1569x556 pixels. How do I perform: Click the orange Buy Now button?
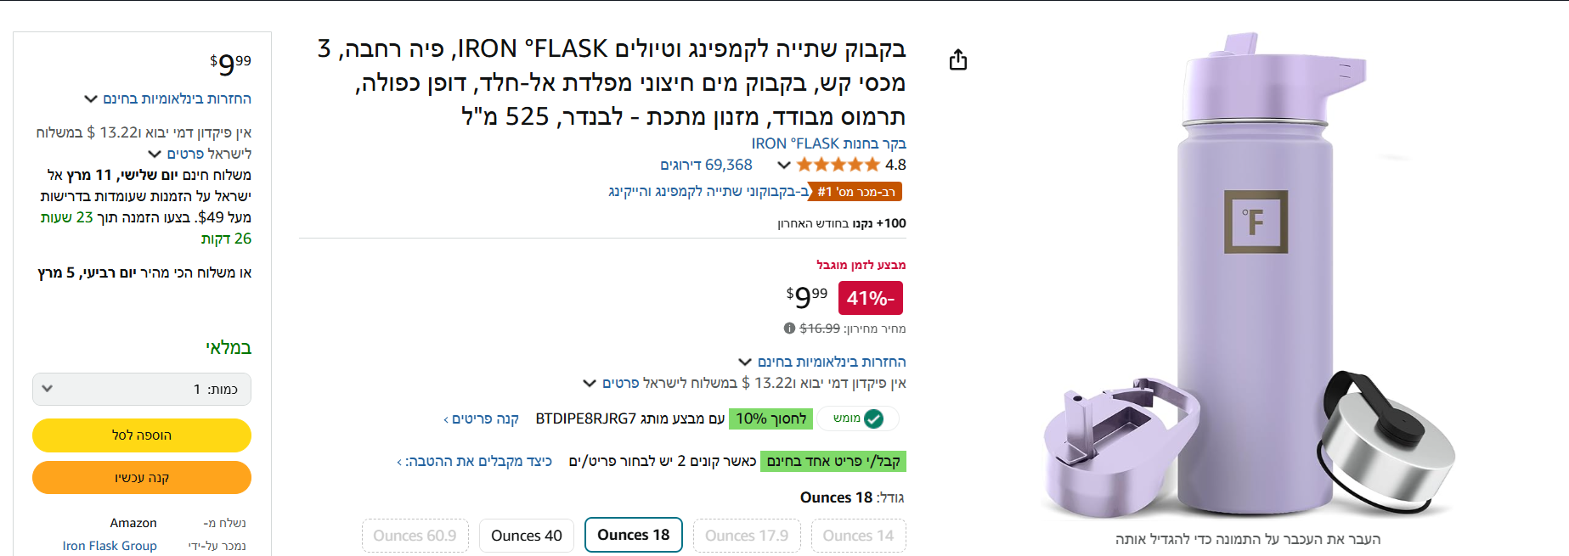[x=142, y=478]
